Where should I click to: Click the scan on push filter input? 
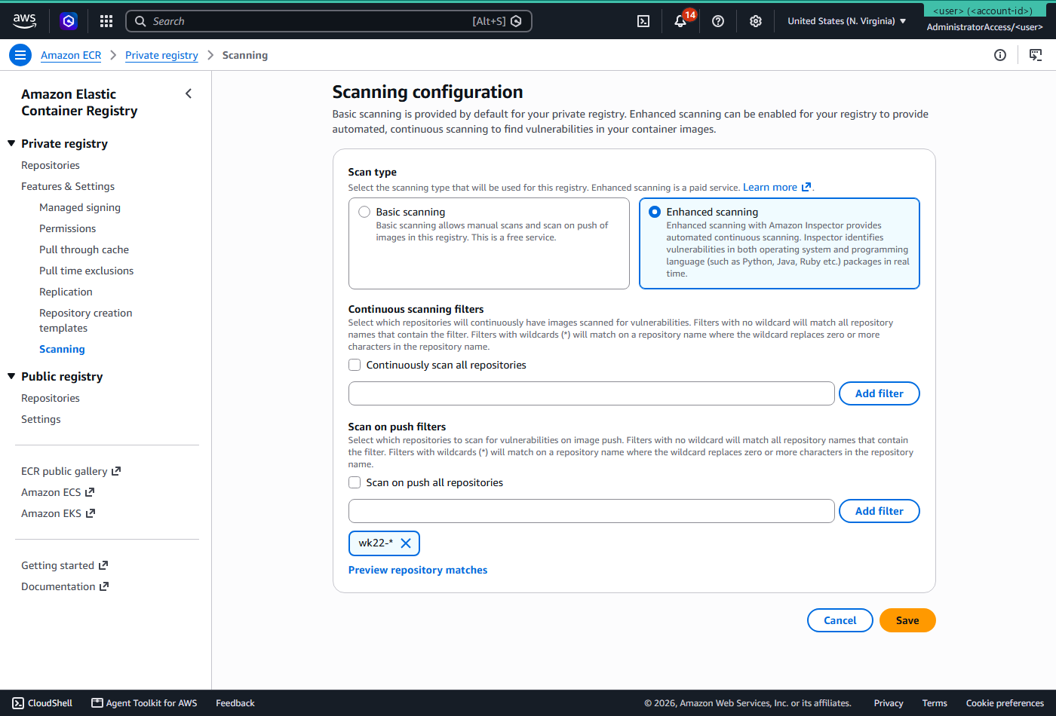pos(591,511)
